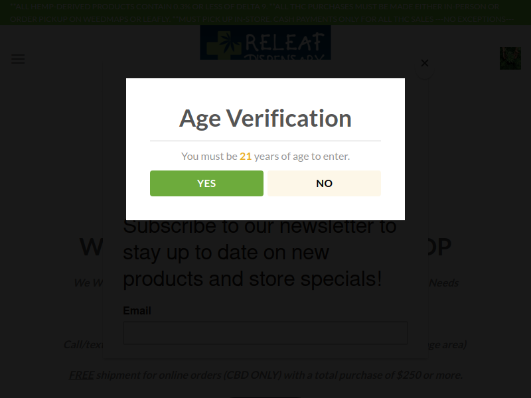Click the highlighted 21 age number
The width and height of the screenshot is (531, 398).
(246, 157)
